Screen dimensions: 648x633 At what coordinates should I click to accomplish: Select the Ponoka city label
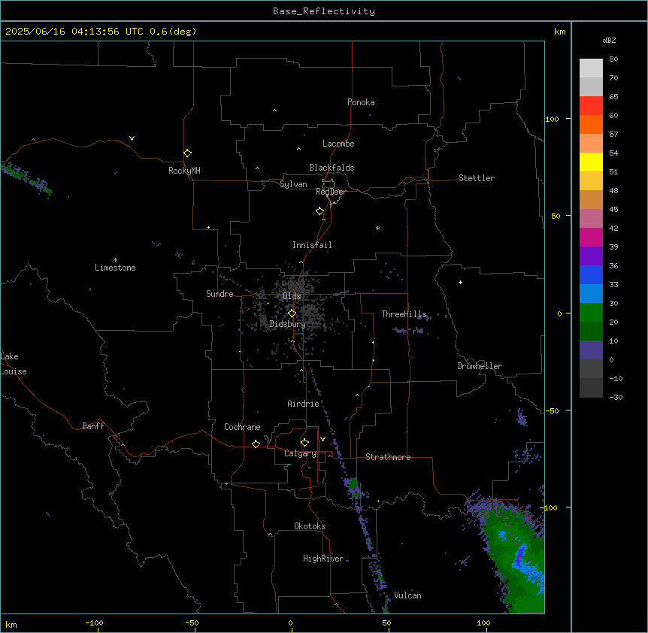click(x=361, y=102)
